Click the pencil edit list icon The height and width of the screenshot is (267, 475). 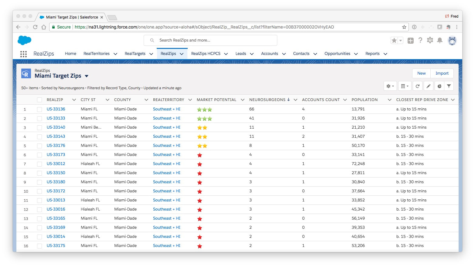[429, 86]
